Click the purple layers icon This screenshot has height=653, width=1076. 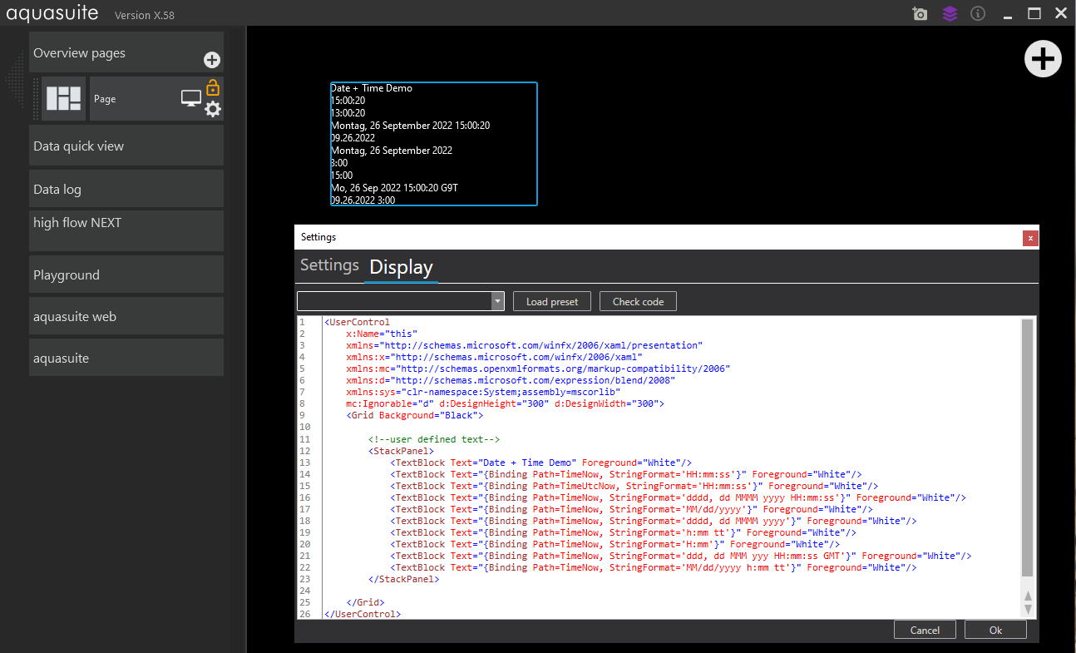coord(950,13)
